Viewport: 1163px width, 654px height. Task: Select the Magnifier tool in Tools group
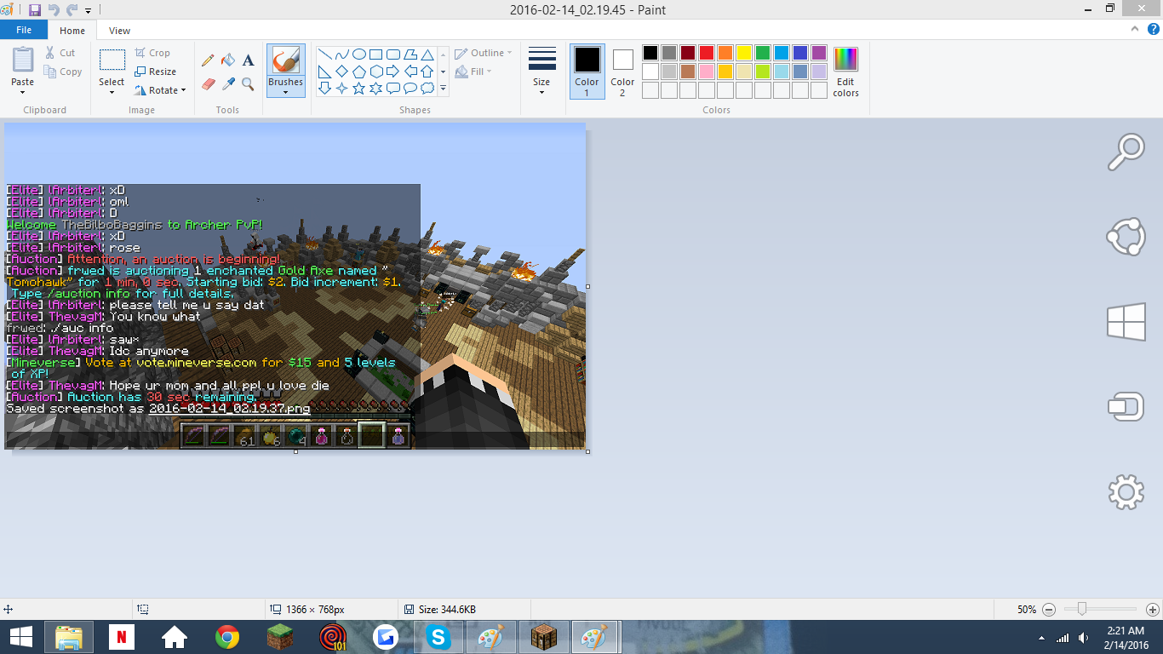[249, 83]
